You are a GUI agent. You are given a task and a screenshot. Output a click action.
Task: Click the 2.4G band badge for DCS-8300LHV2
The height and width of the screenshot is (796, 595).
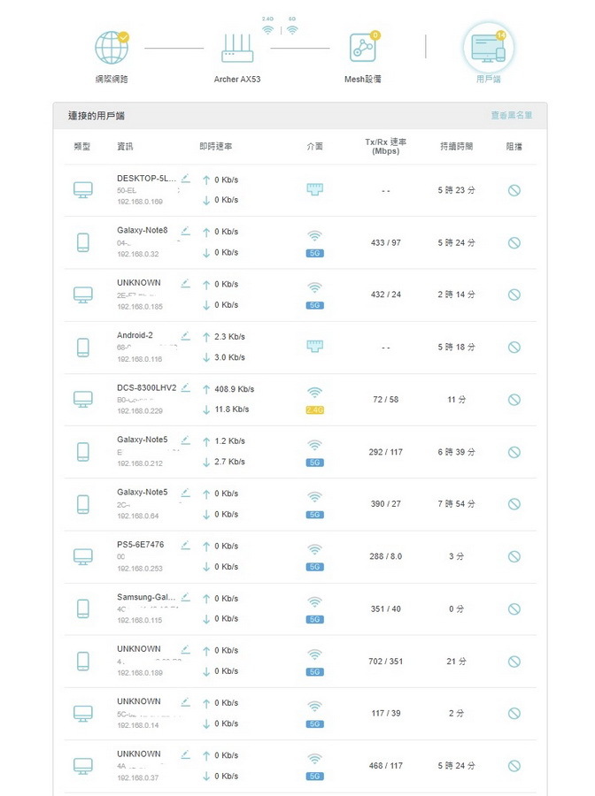click(314, 409)
